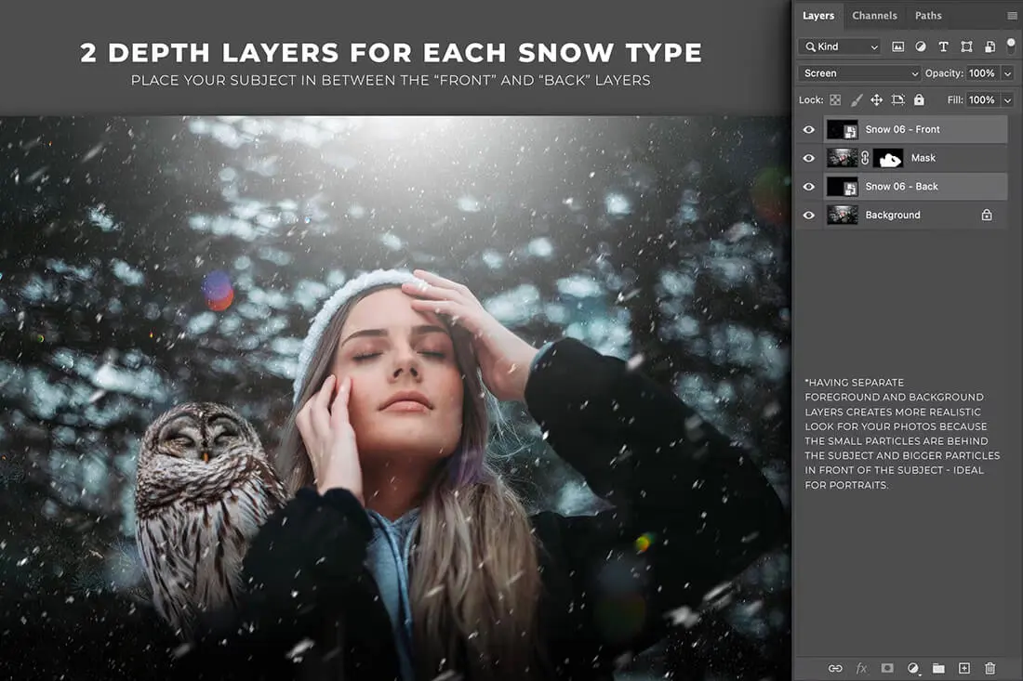Screen dimensions: 1023x681
Task: Toggle visibility of the Mask layer
Action: coord(808,158)
